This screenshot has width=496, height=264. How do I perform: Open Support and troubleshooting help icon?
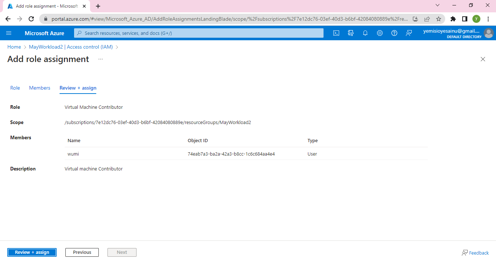394,33
